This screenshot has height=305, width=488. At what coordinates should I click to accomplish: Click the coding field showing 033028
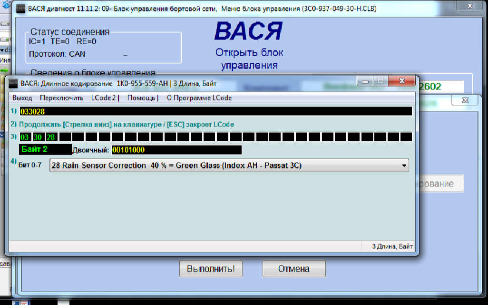pyautogui.click(x=215, y=111)
